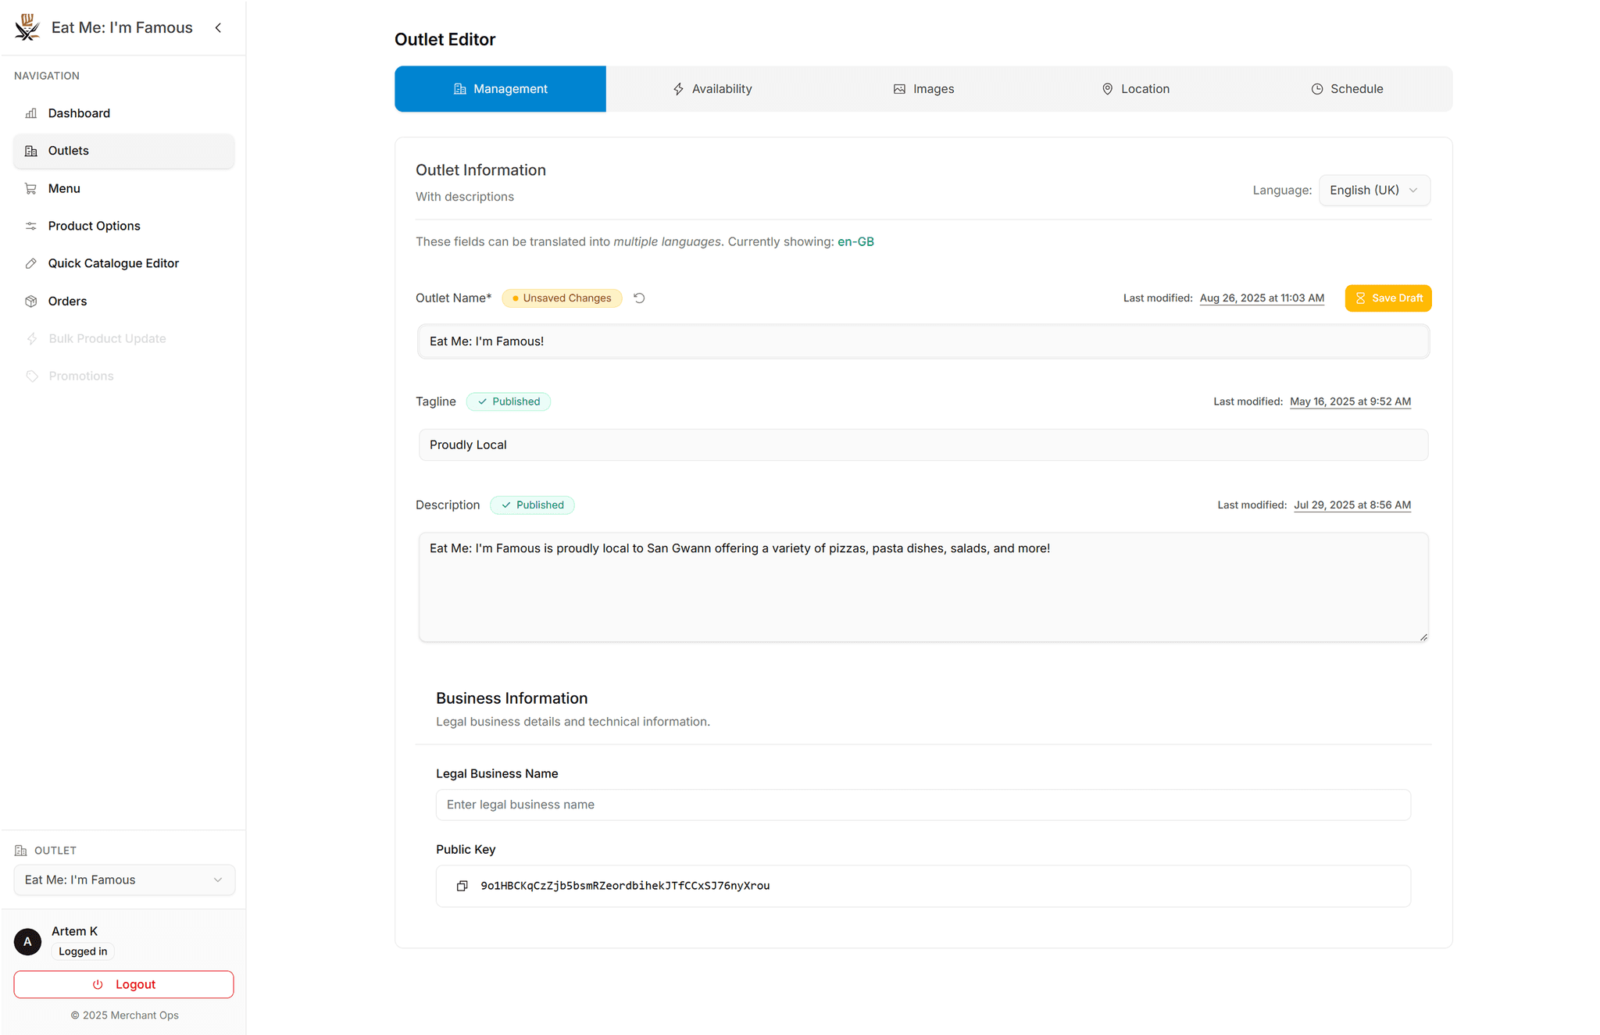The image size is (1600, 1035).
Task: Open the Language dropdown English (UK)
Action: (1374, 191)
